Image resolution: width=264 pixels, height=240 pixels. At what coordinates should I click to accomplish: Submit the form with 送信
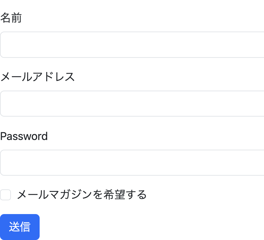pyautogui.click(x=20, y=227)
